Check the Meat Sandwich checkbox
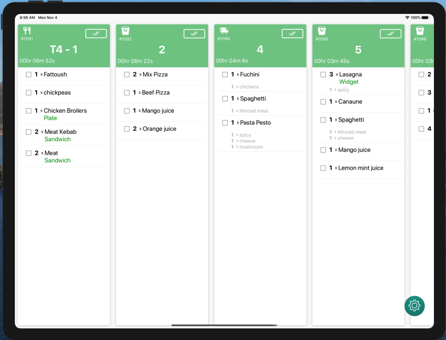The image size is (446, 340). [28, 153]
